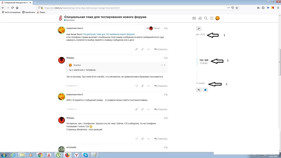Copy link of the 'еще выше было' post

point(136,49)
